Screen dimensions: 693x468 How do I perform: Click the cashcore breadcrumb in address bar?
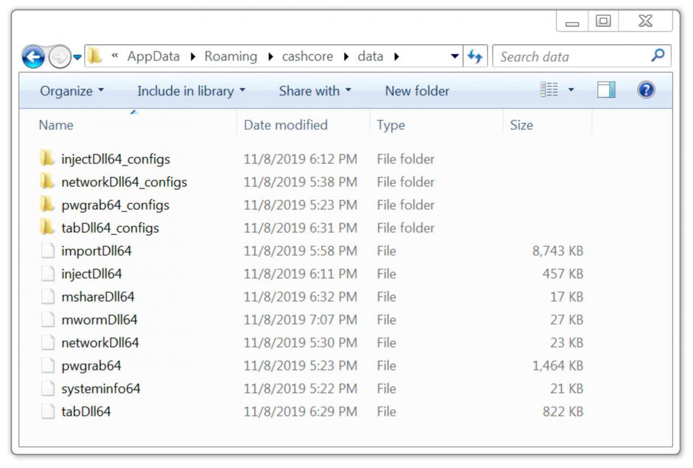point(307,56)
